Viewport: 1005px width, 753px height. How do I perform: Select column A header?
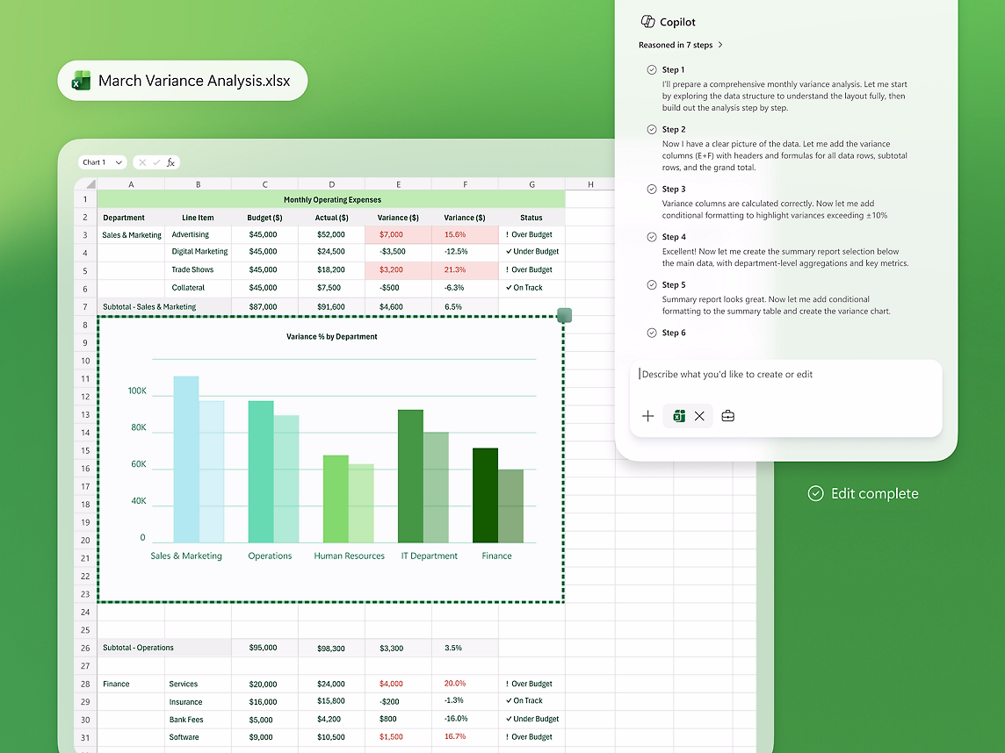tap(131, 184)
